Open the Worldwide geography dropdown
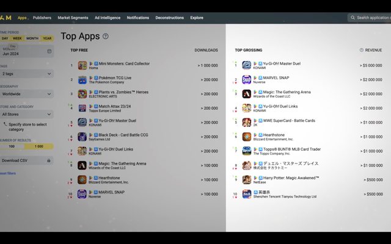391x244 pixels. pos(26,94)
